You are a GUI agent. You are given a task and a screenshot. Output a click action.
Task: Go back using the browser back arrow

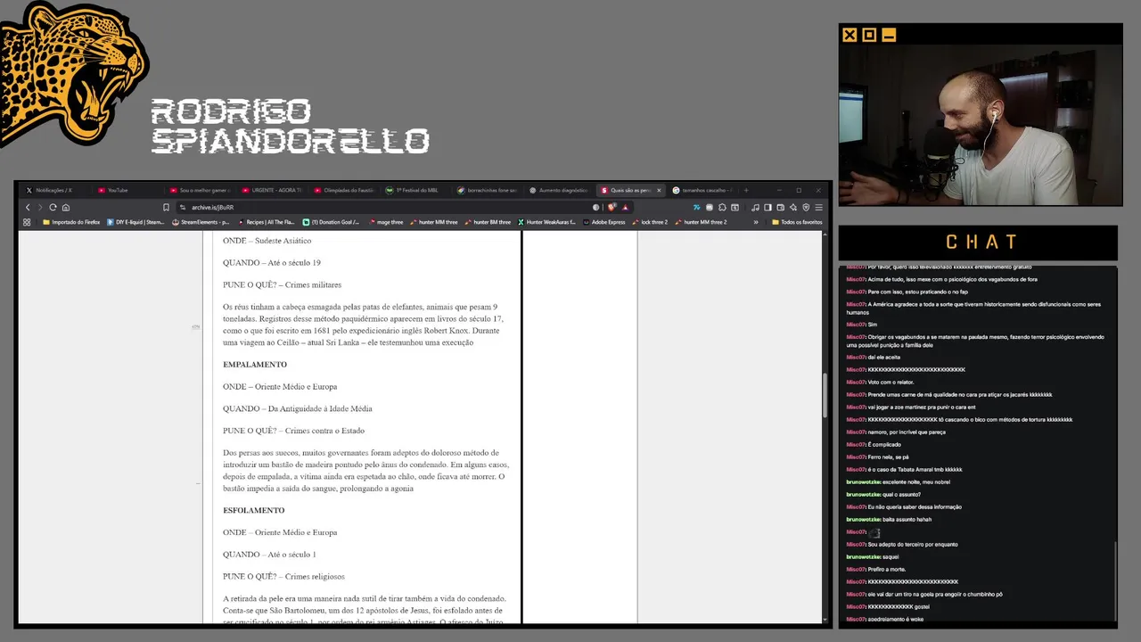click(28, 207)
